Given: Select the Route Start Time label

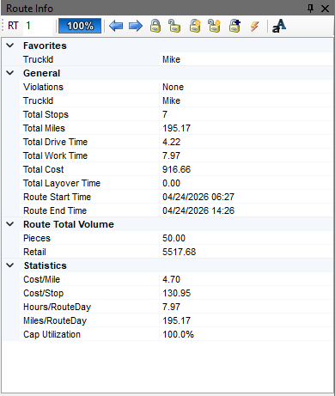Looking at the screenshot, I should [x=57, y=197].
